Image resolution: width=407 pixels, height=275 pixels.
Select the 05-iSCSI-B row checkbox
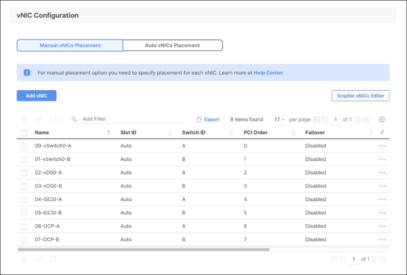coord(24,213)
